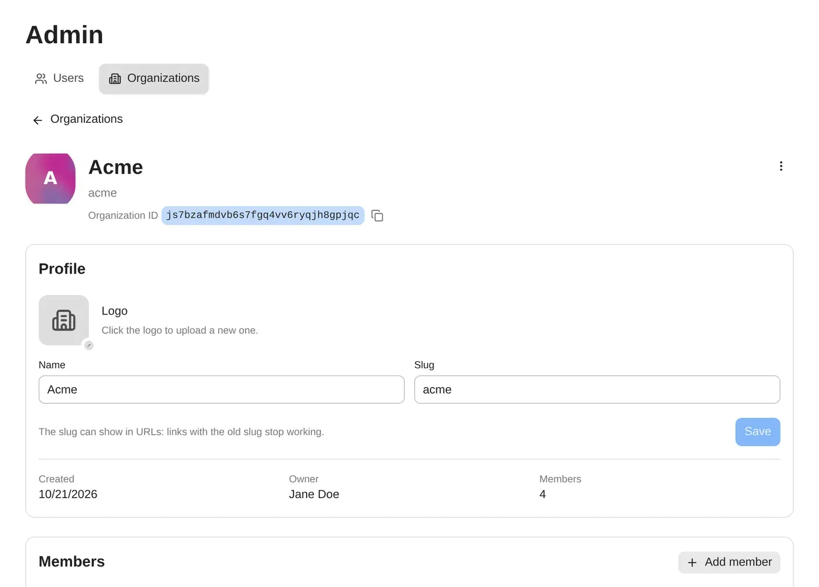The height and width of the screenshot is (587, 819).
Task: Click the Members section heading
Action: coord(71,562)
